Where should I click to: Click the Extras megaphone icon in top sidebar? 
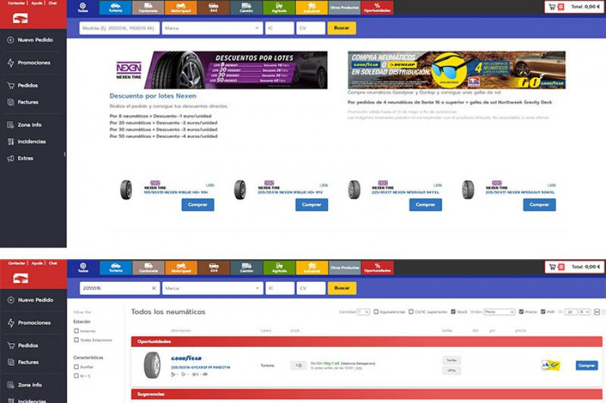(10, 158)
